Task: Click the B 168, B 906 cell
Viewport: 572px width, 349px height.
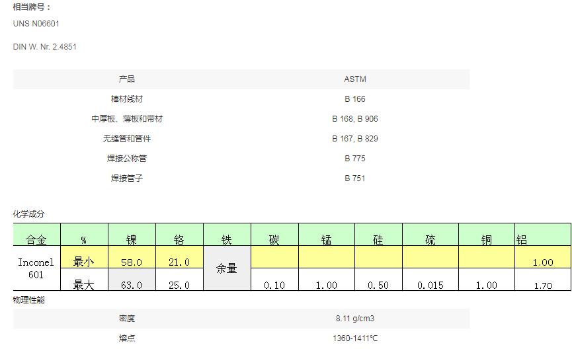Action: (355, 118)
